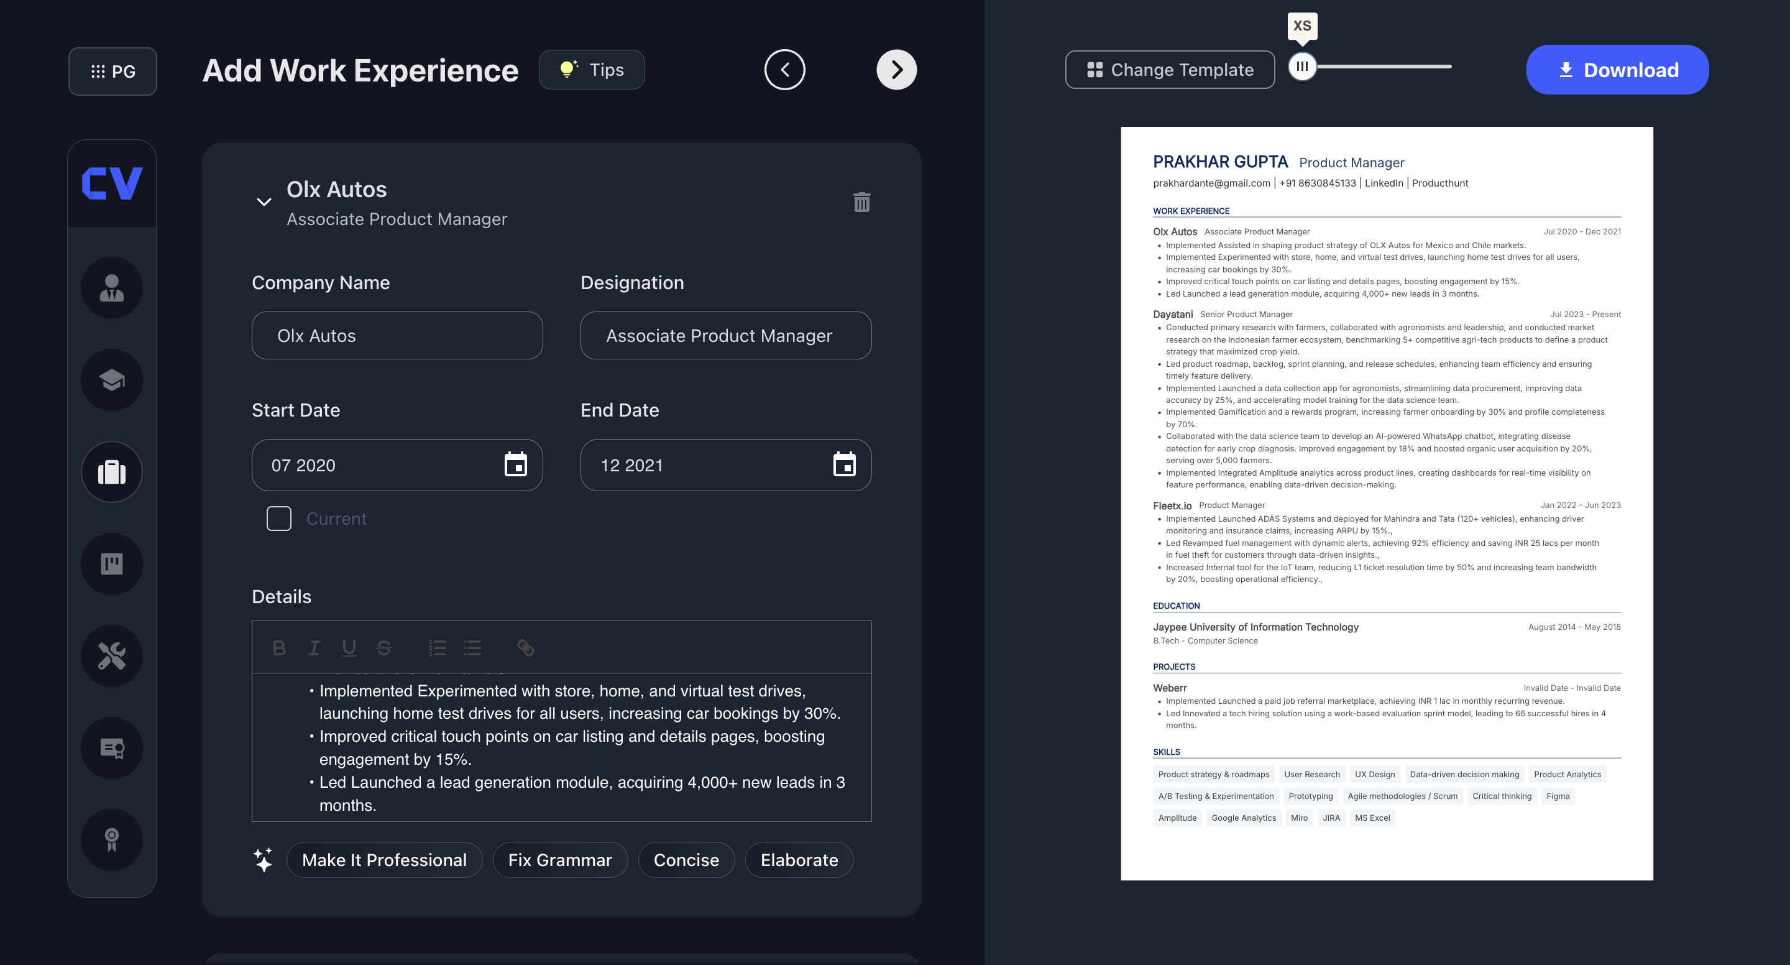The image size is (1790, 965).
Task: Open the PG menu button
Action: point(112,71)
